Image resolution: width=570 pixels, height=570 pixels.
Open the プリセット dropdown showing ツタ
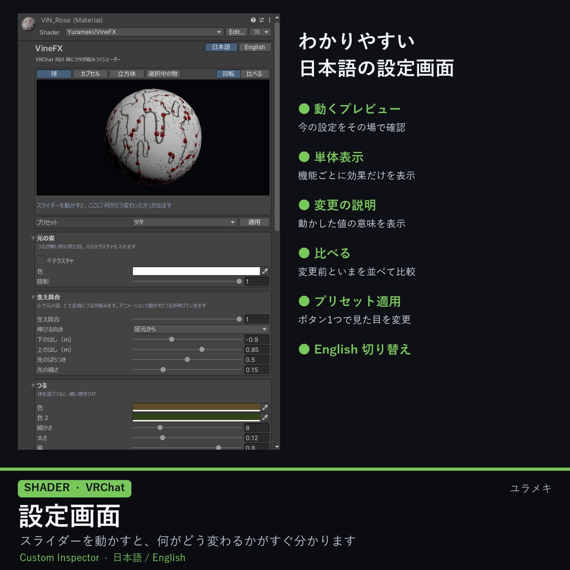[x=185, y=222]
